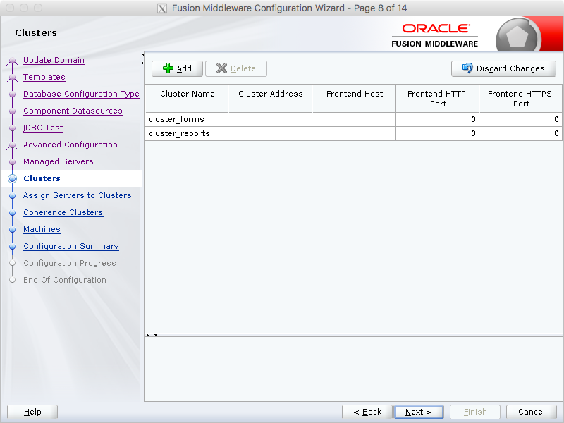This screenshot has height=423, width=564.
Task: Open the Coherence Clusters step
Action: pyautogui.click(x=63, y=212)
